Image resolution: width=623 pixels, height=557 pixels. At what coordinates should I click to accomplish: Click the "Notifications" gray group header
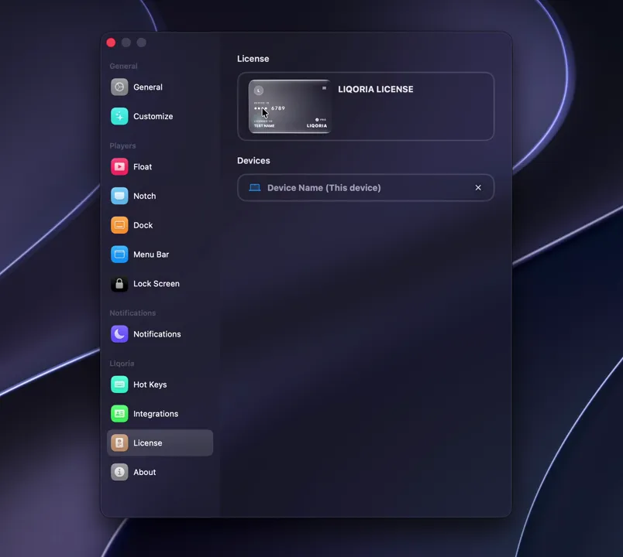pyautogui.click(x=133, y=313)
